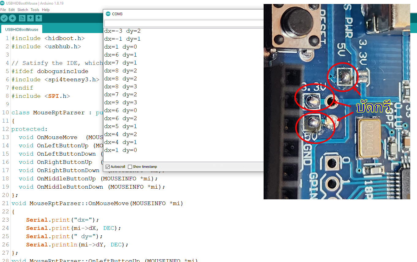Open the Help menu
The image size is (417, 262).
pos(46,9)
